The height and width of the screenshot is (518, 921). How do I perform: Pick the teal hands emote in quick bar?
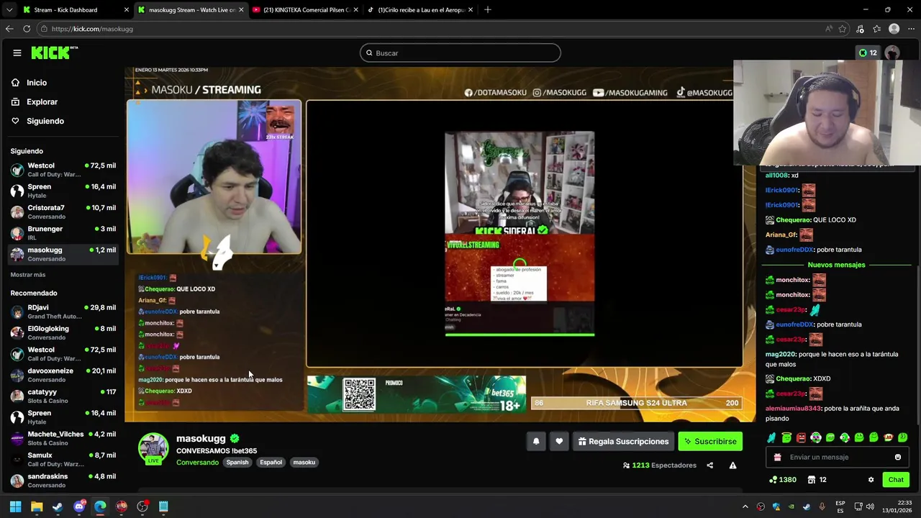(772, 437)
